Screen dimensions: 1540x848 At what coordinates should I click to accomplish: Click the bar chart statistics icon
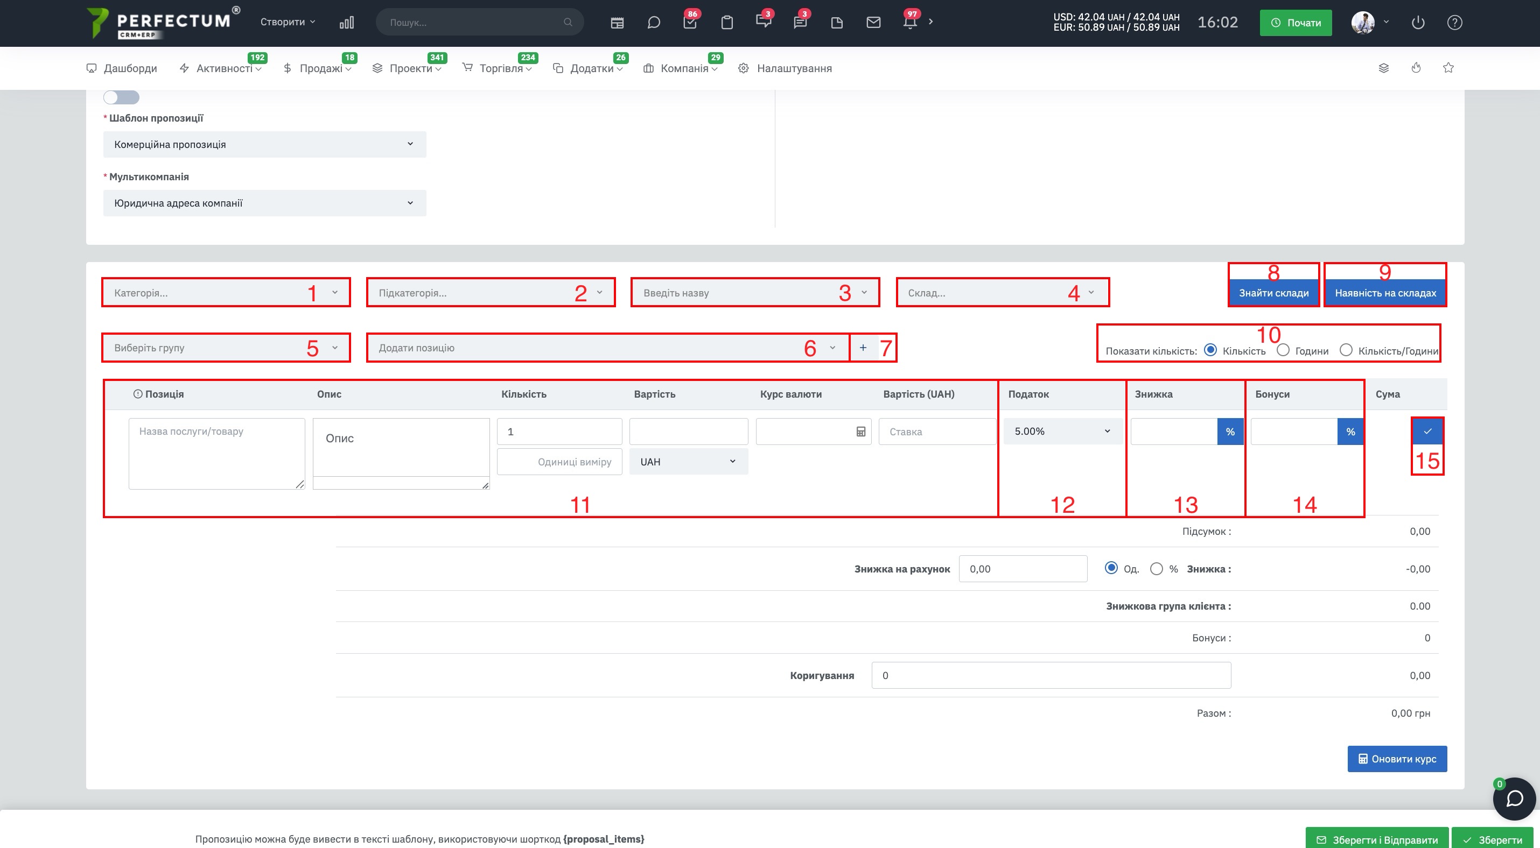(x=347, y=23)
